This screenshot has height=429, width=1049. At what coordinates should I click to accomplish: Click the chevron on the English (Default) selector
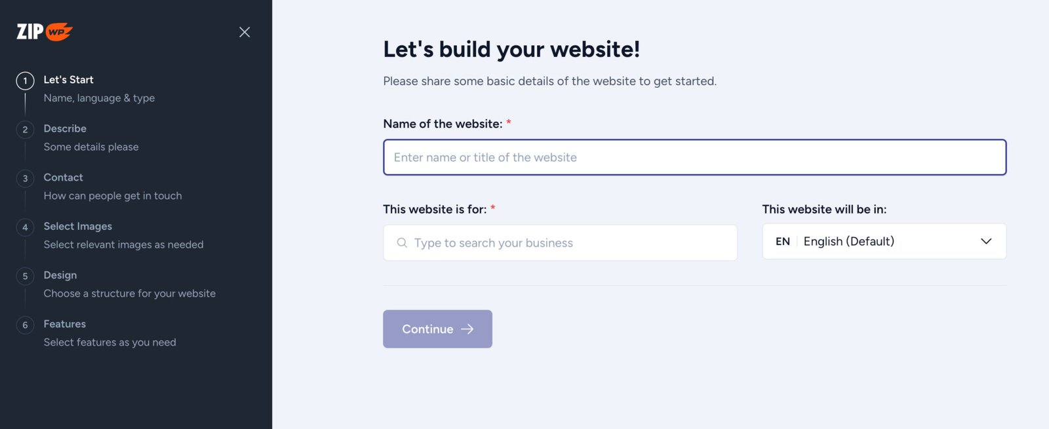click(986, 241)
